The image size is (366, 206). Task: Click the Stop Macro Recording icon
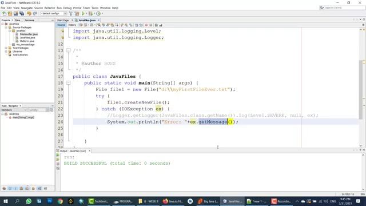(151, 25)
